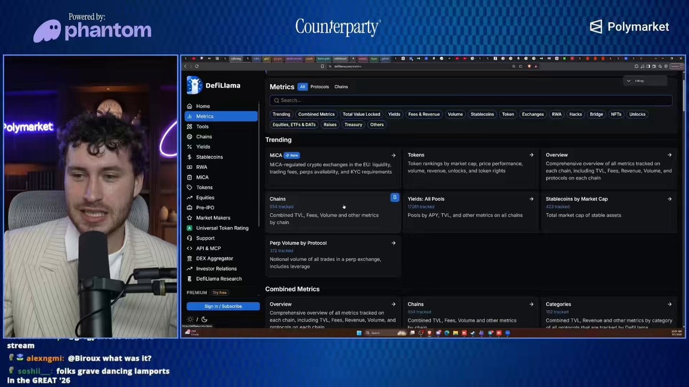Filter by Unlocks chip

point(637,114)
